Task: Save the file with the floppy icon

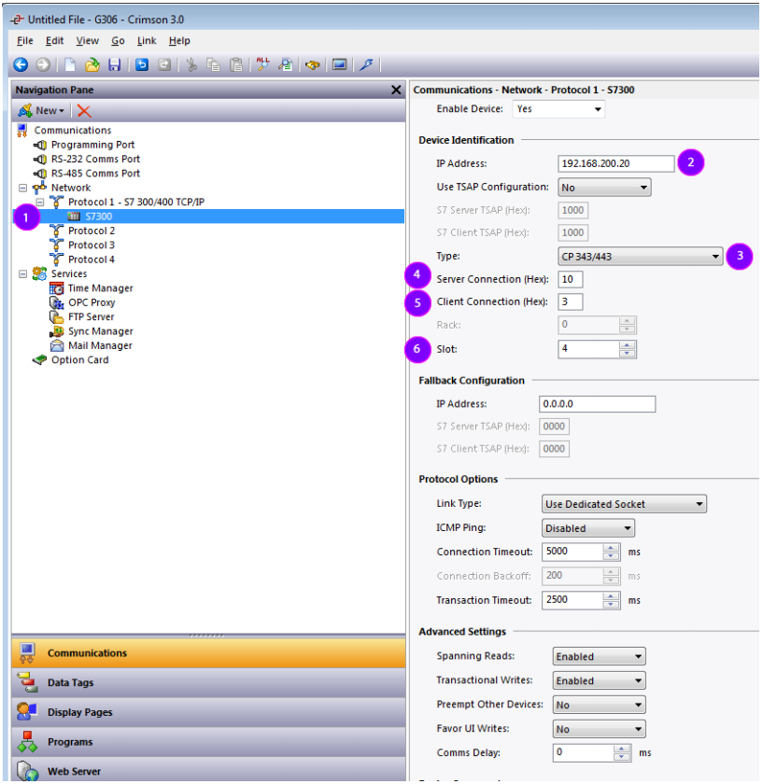Action: (x=115, y=64)
